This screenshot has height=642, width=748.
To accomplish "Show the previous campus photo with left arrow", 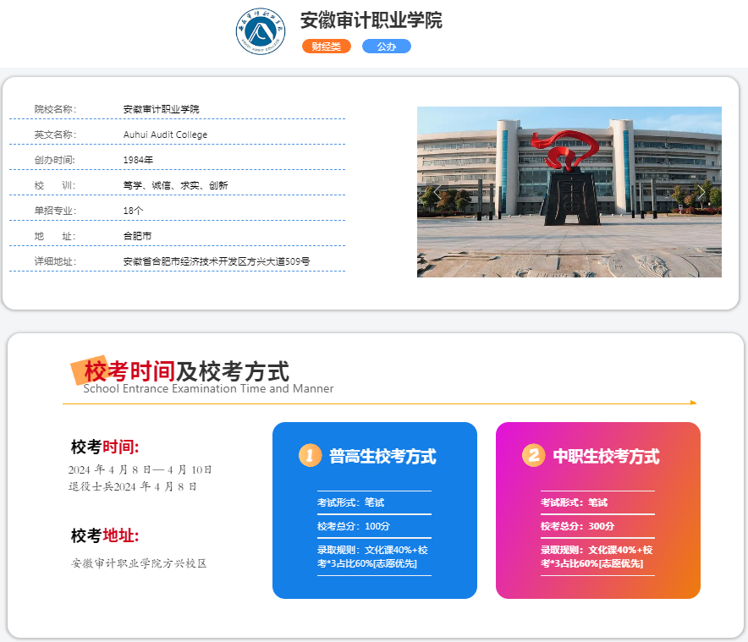I will (x=437, y=193).
